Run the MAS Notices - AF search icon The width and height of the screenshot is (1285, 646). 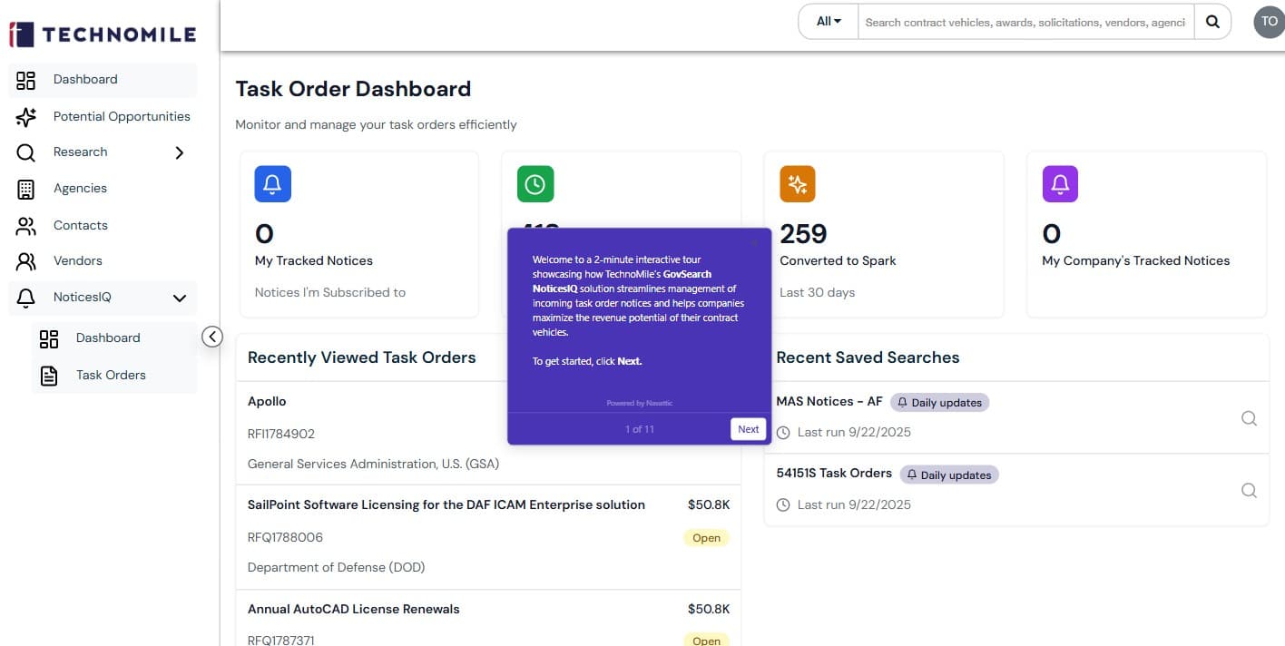pyautogui.click(x=1249, y=418)
